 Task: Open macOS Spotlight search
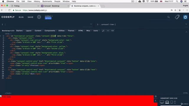[177, 1]
